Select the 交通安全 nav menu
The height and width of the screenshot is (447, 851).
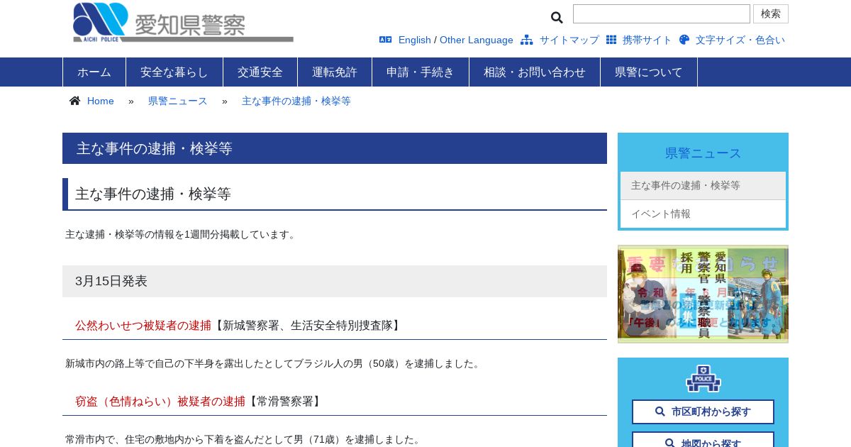click(x=260, y=72)
